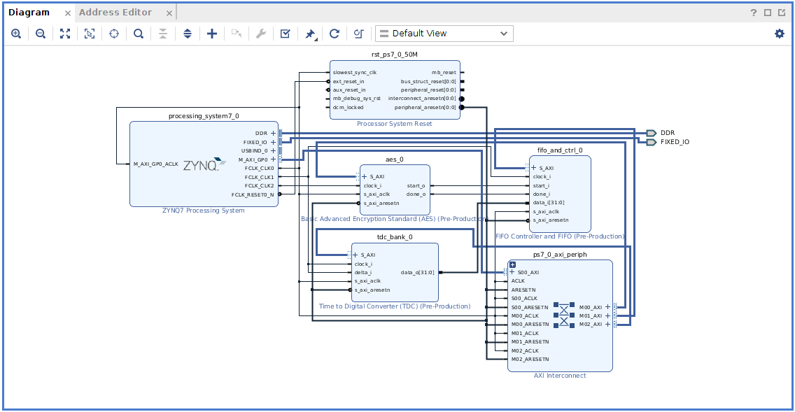
Task: Open the help question mark button
Action: click(754, 13)
